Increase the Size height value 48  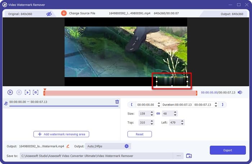[x=175, y=112]
